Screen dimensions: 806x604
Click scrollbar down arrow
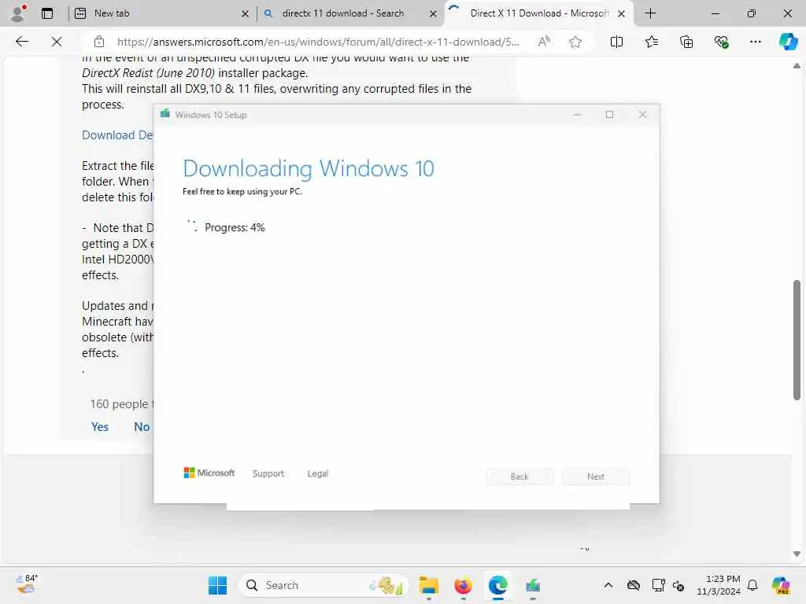(x=797, y=554)
